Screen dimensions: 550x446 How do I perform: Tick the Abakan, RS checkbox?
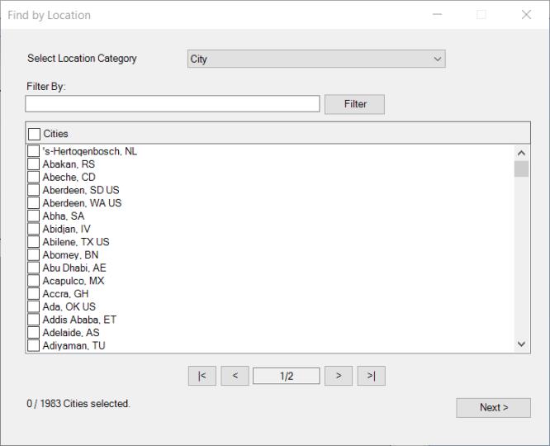point(34,164)
